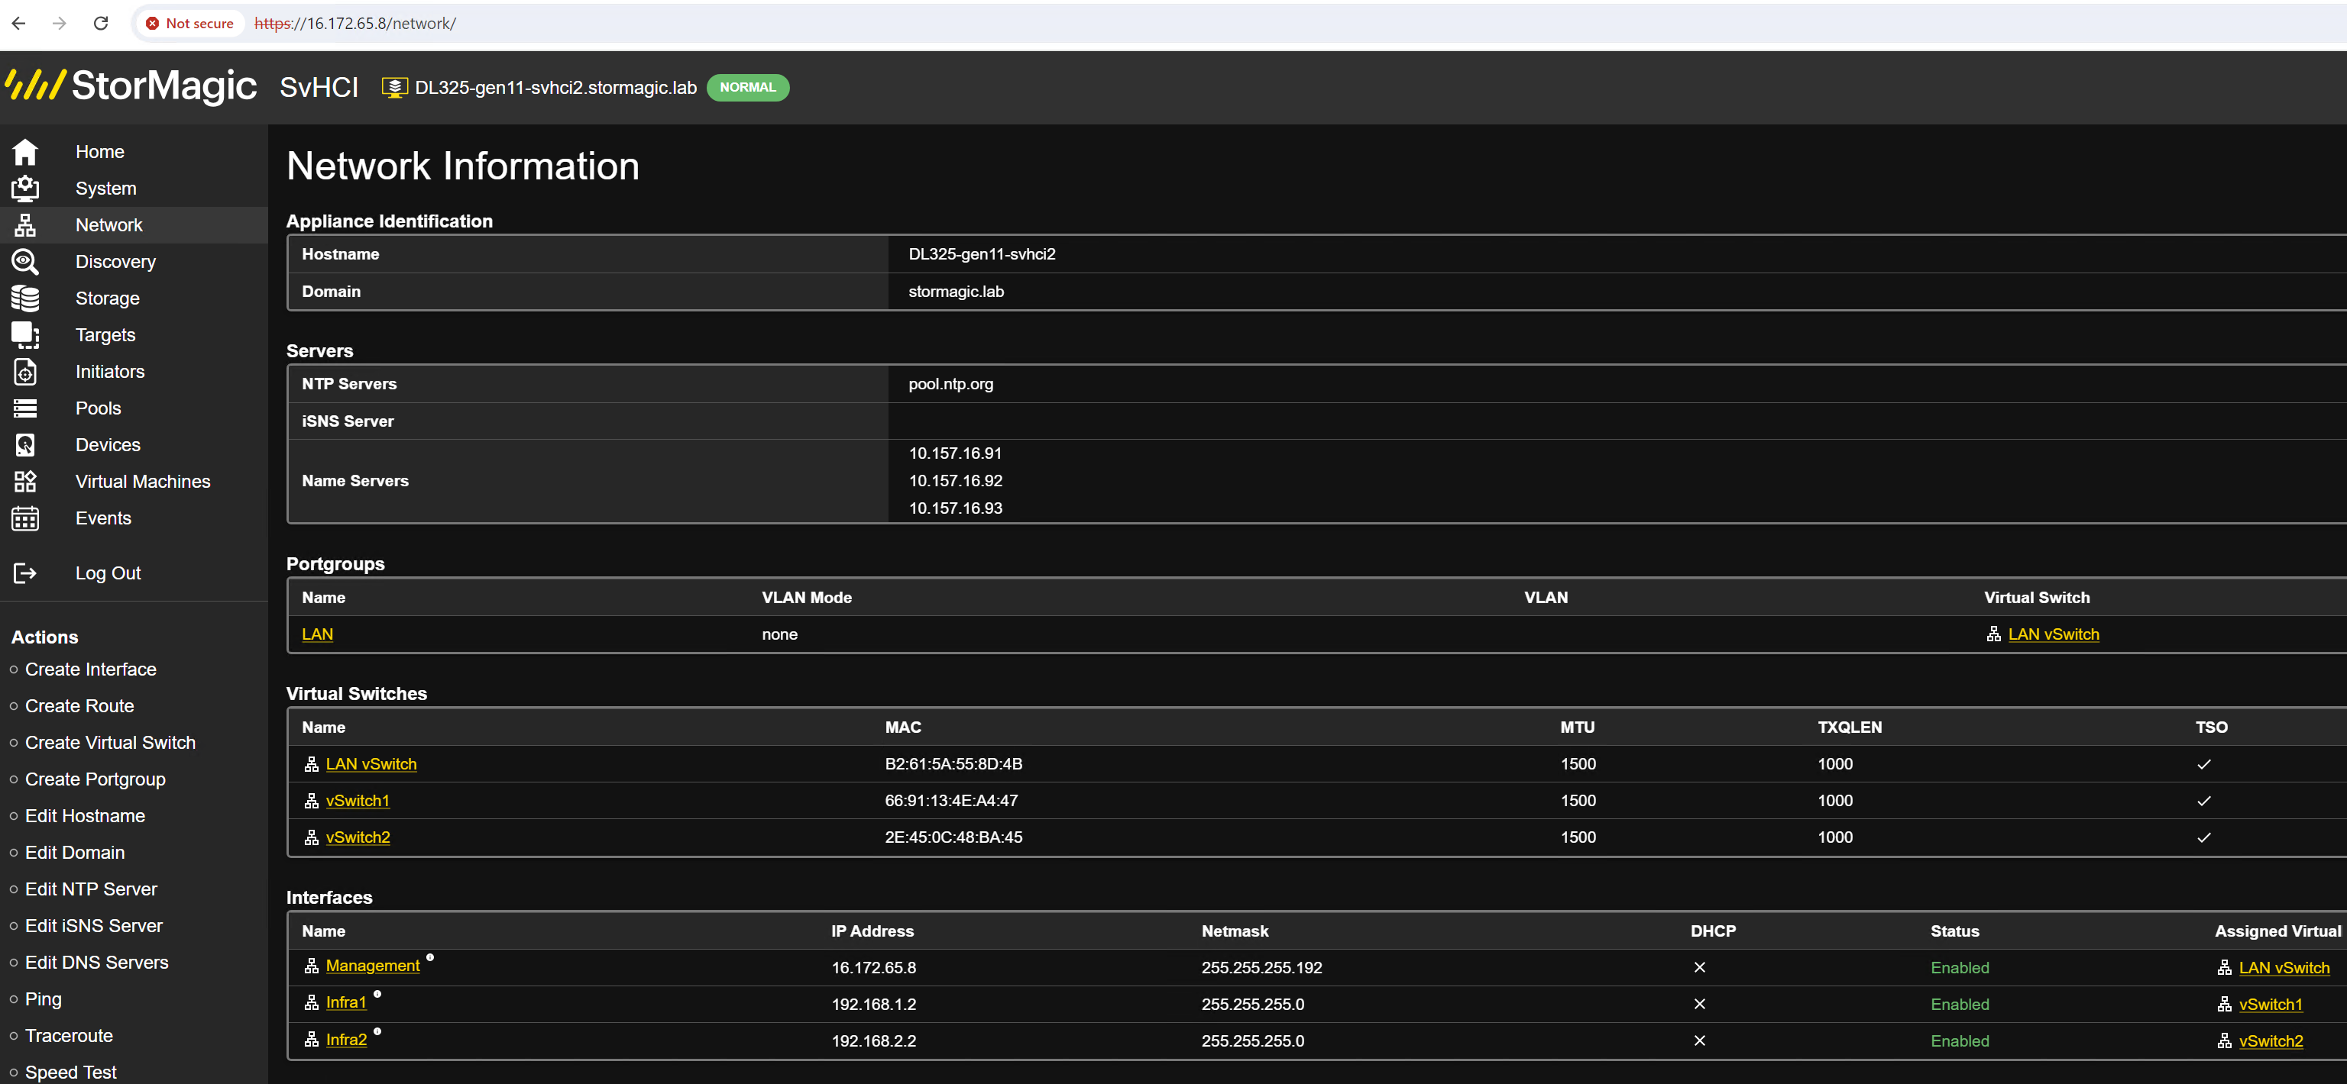
Task: Open the Management interface link
Action: (373, 966)
